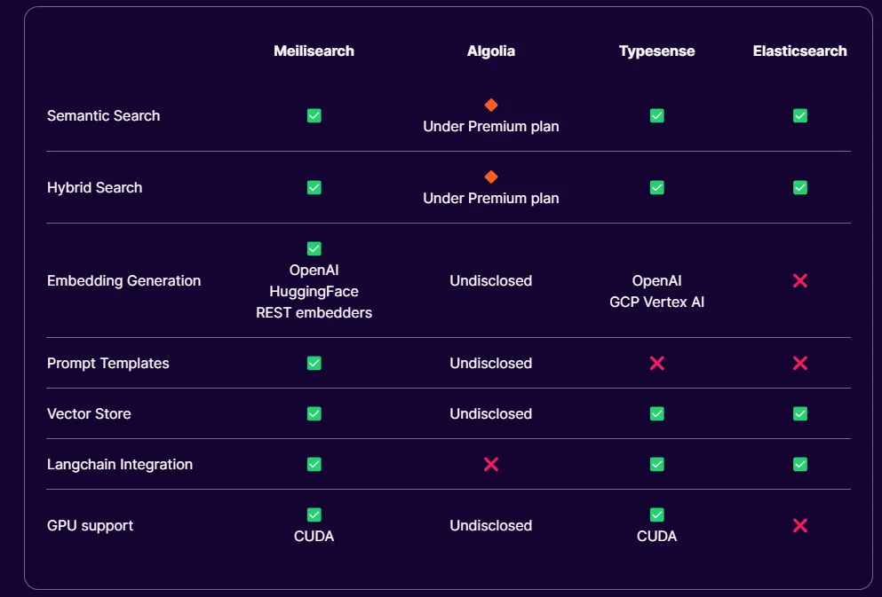Viewport: 882px width, 597px height.
Task: Click Algolia's orange diamond for Semantic Search
Action: coord(491,105)
